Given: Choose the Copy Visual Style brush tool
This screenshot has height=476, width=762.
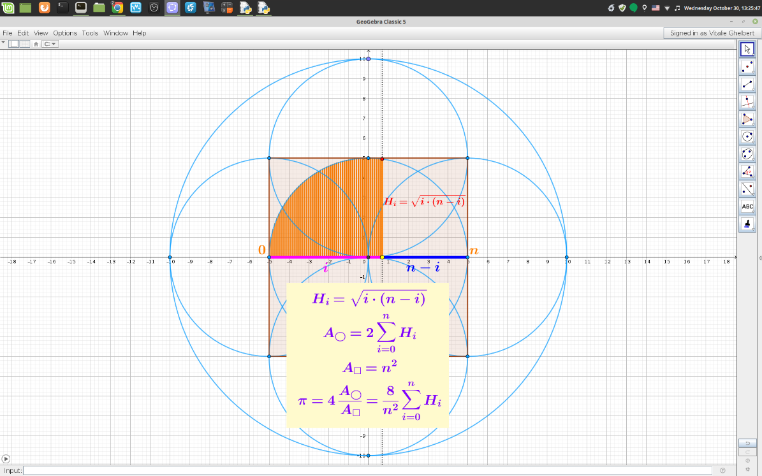Looking at the screenshot, I should coord(747,224).
